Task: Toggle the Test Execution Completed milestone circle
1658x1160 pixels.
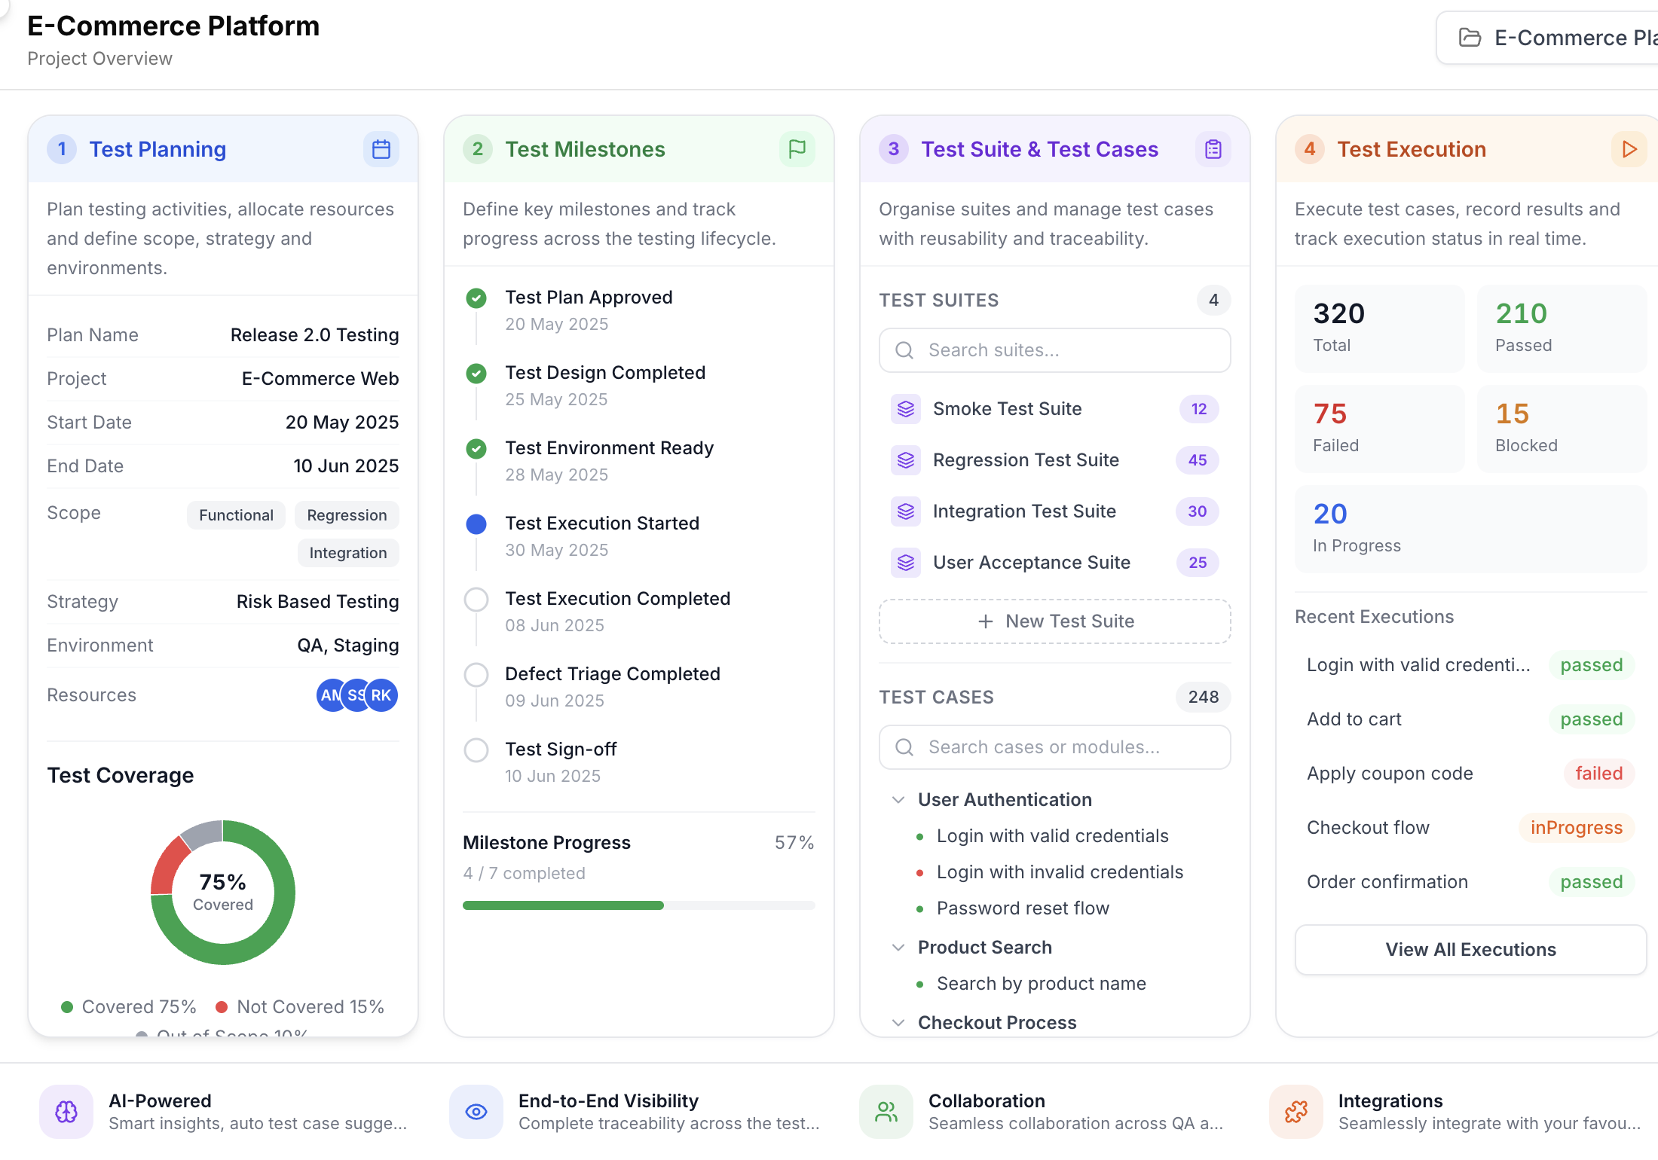Action: (476, 600)
